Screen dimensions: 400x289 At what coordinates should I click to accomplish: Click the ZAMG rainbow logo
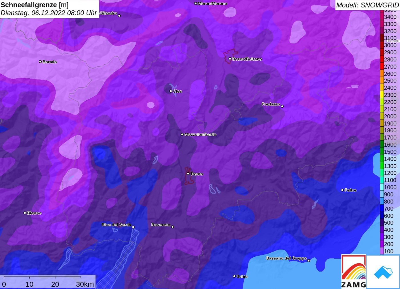(x=354, y=271)
